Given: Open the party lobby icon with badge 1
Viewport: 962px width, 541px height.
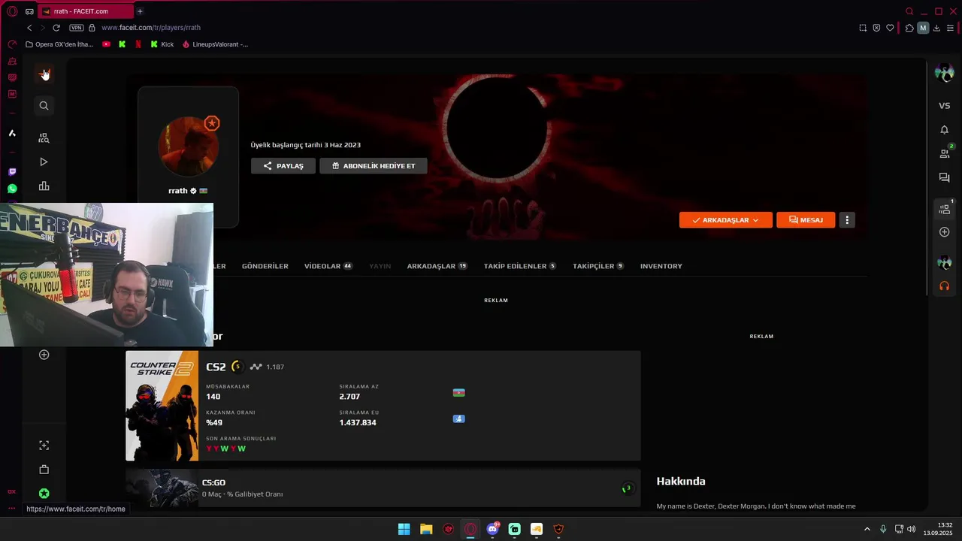Looking at the screenshot, I should click(x=945, y=208).
